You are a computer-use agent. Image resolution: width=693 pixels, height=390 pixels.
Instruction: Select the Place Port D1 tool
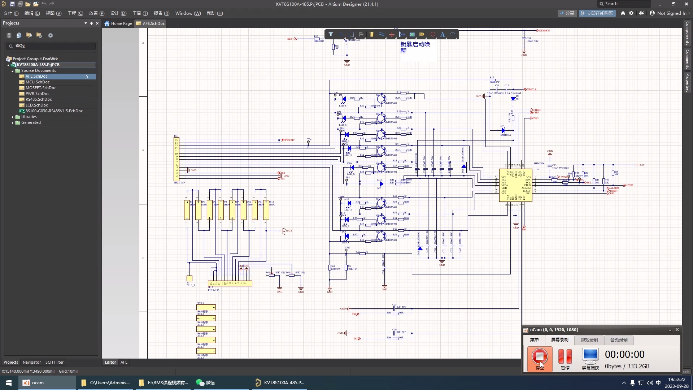[422, 34]
